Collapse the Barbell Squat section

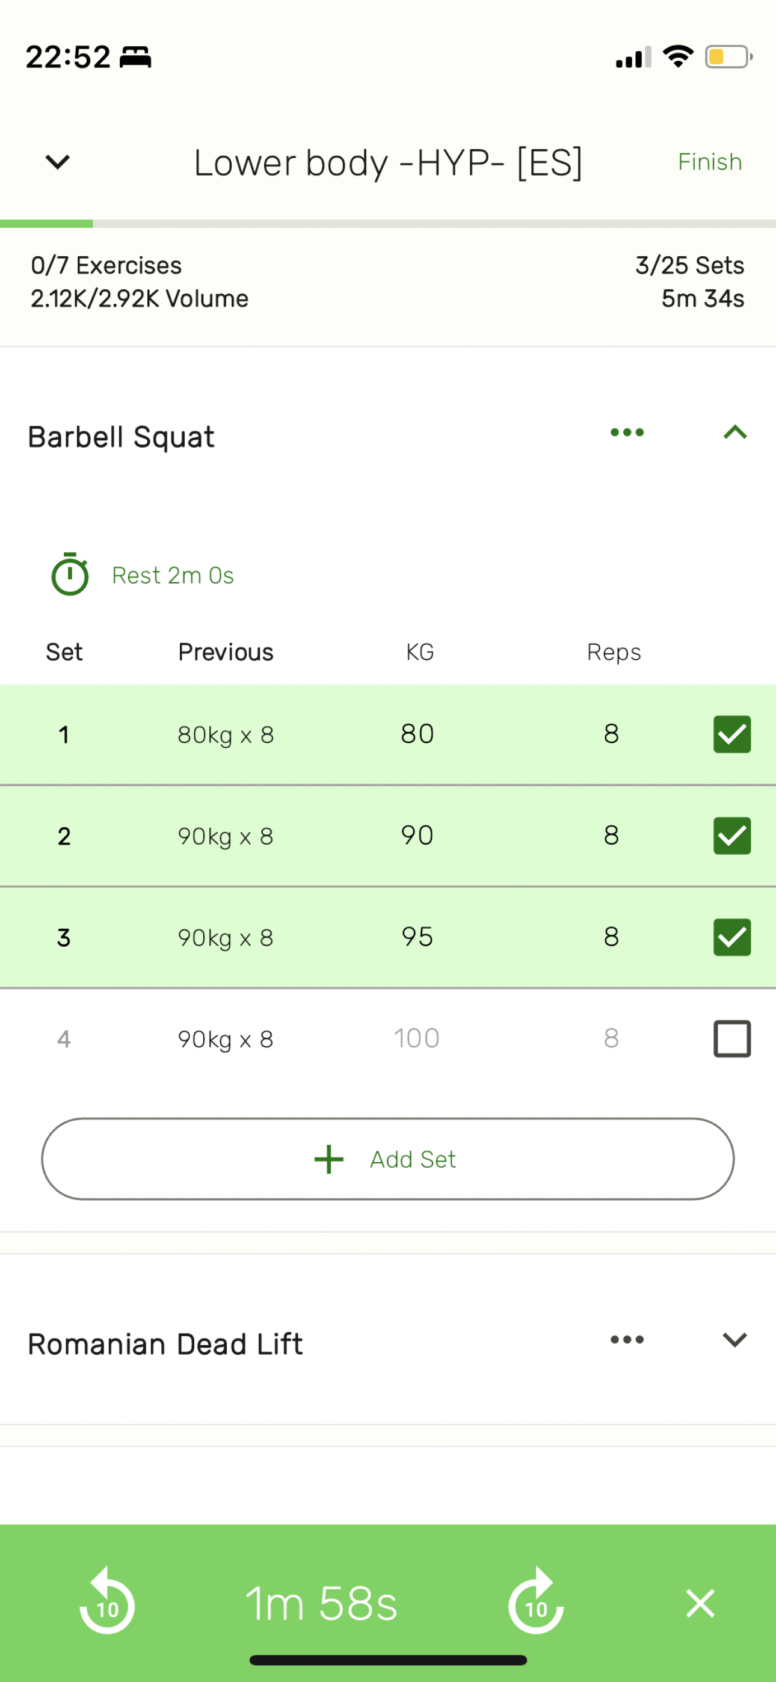(x=735, y=433)
